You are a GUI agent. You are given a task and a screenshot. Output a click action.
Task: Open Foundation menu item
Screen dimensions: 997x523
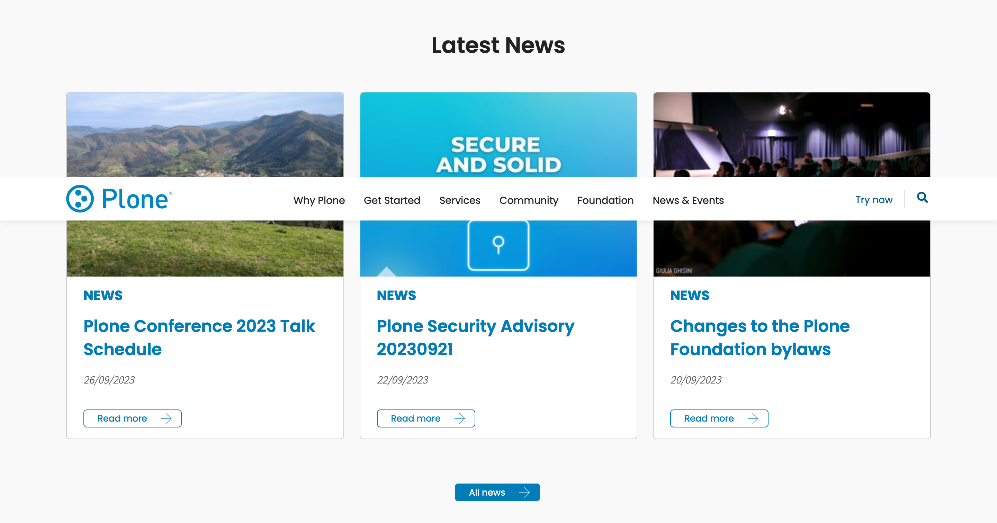605,200
